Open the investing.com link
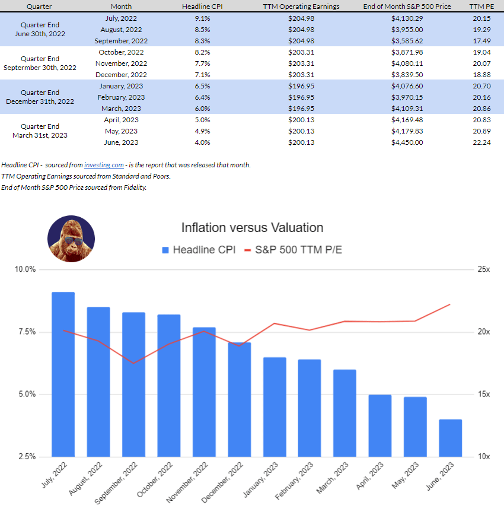Viewport: 504px width, 515px height. coord(104,164)
